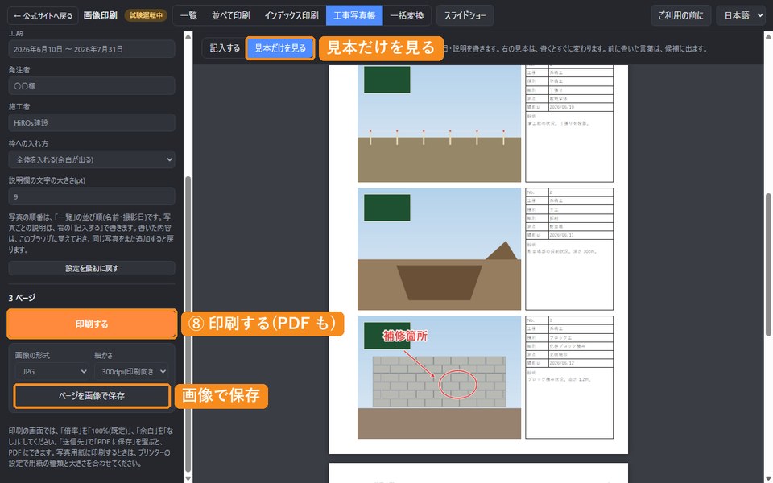
Task: Select the blue 見本だけを見る toggle
Action: click(x=280, y=48)
